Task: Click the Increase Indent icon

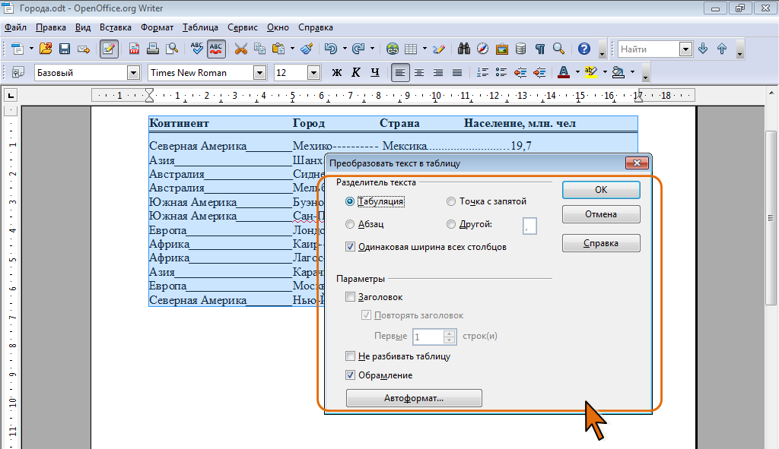Action: (x=539, y=73)
